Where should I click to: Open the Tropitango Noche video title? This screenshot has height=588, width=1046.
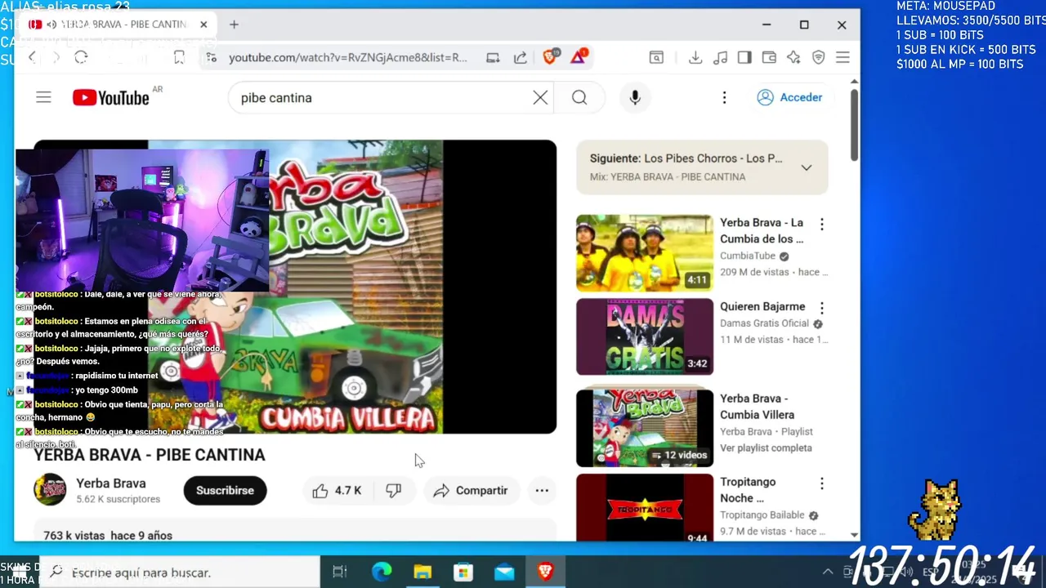pos(748,490)
